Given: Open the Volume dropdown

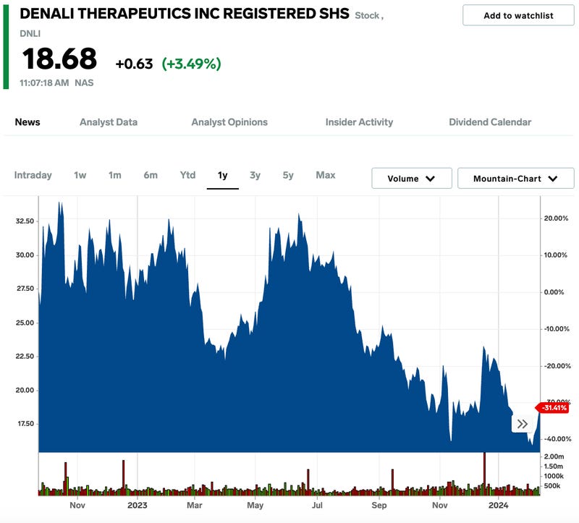Looking at the screenshot, I should pyautogui.click(x=411, y=178).
